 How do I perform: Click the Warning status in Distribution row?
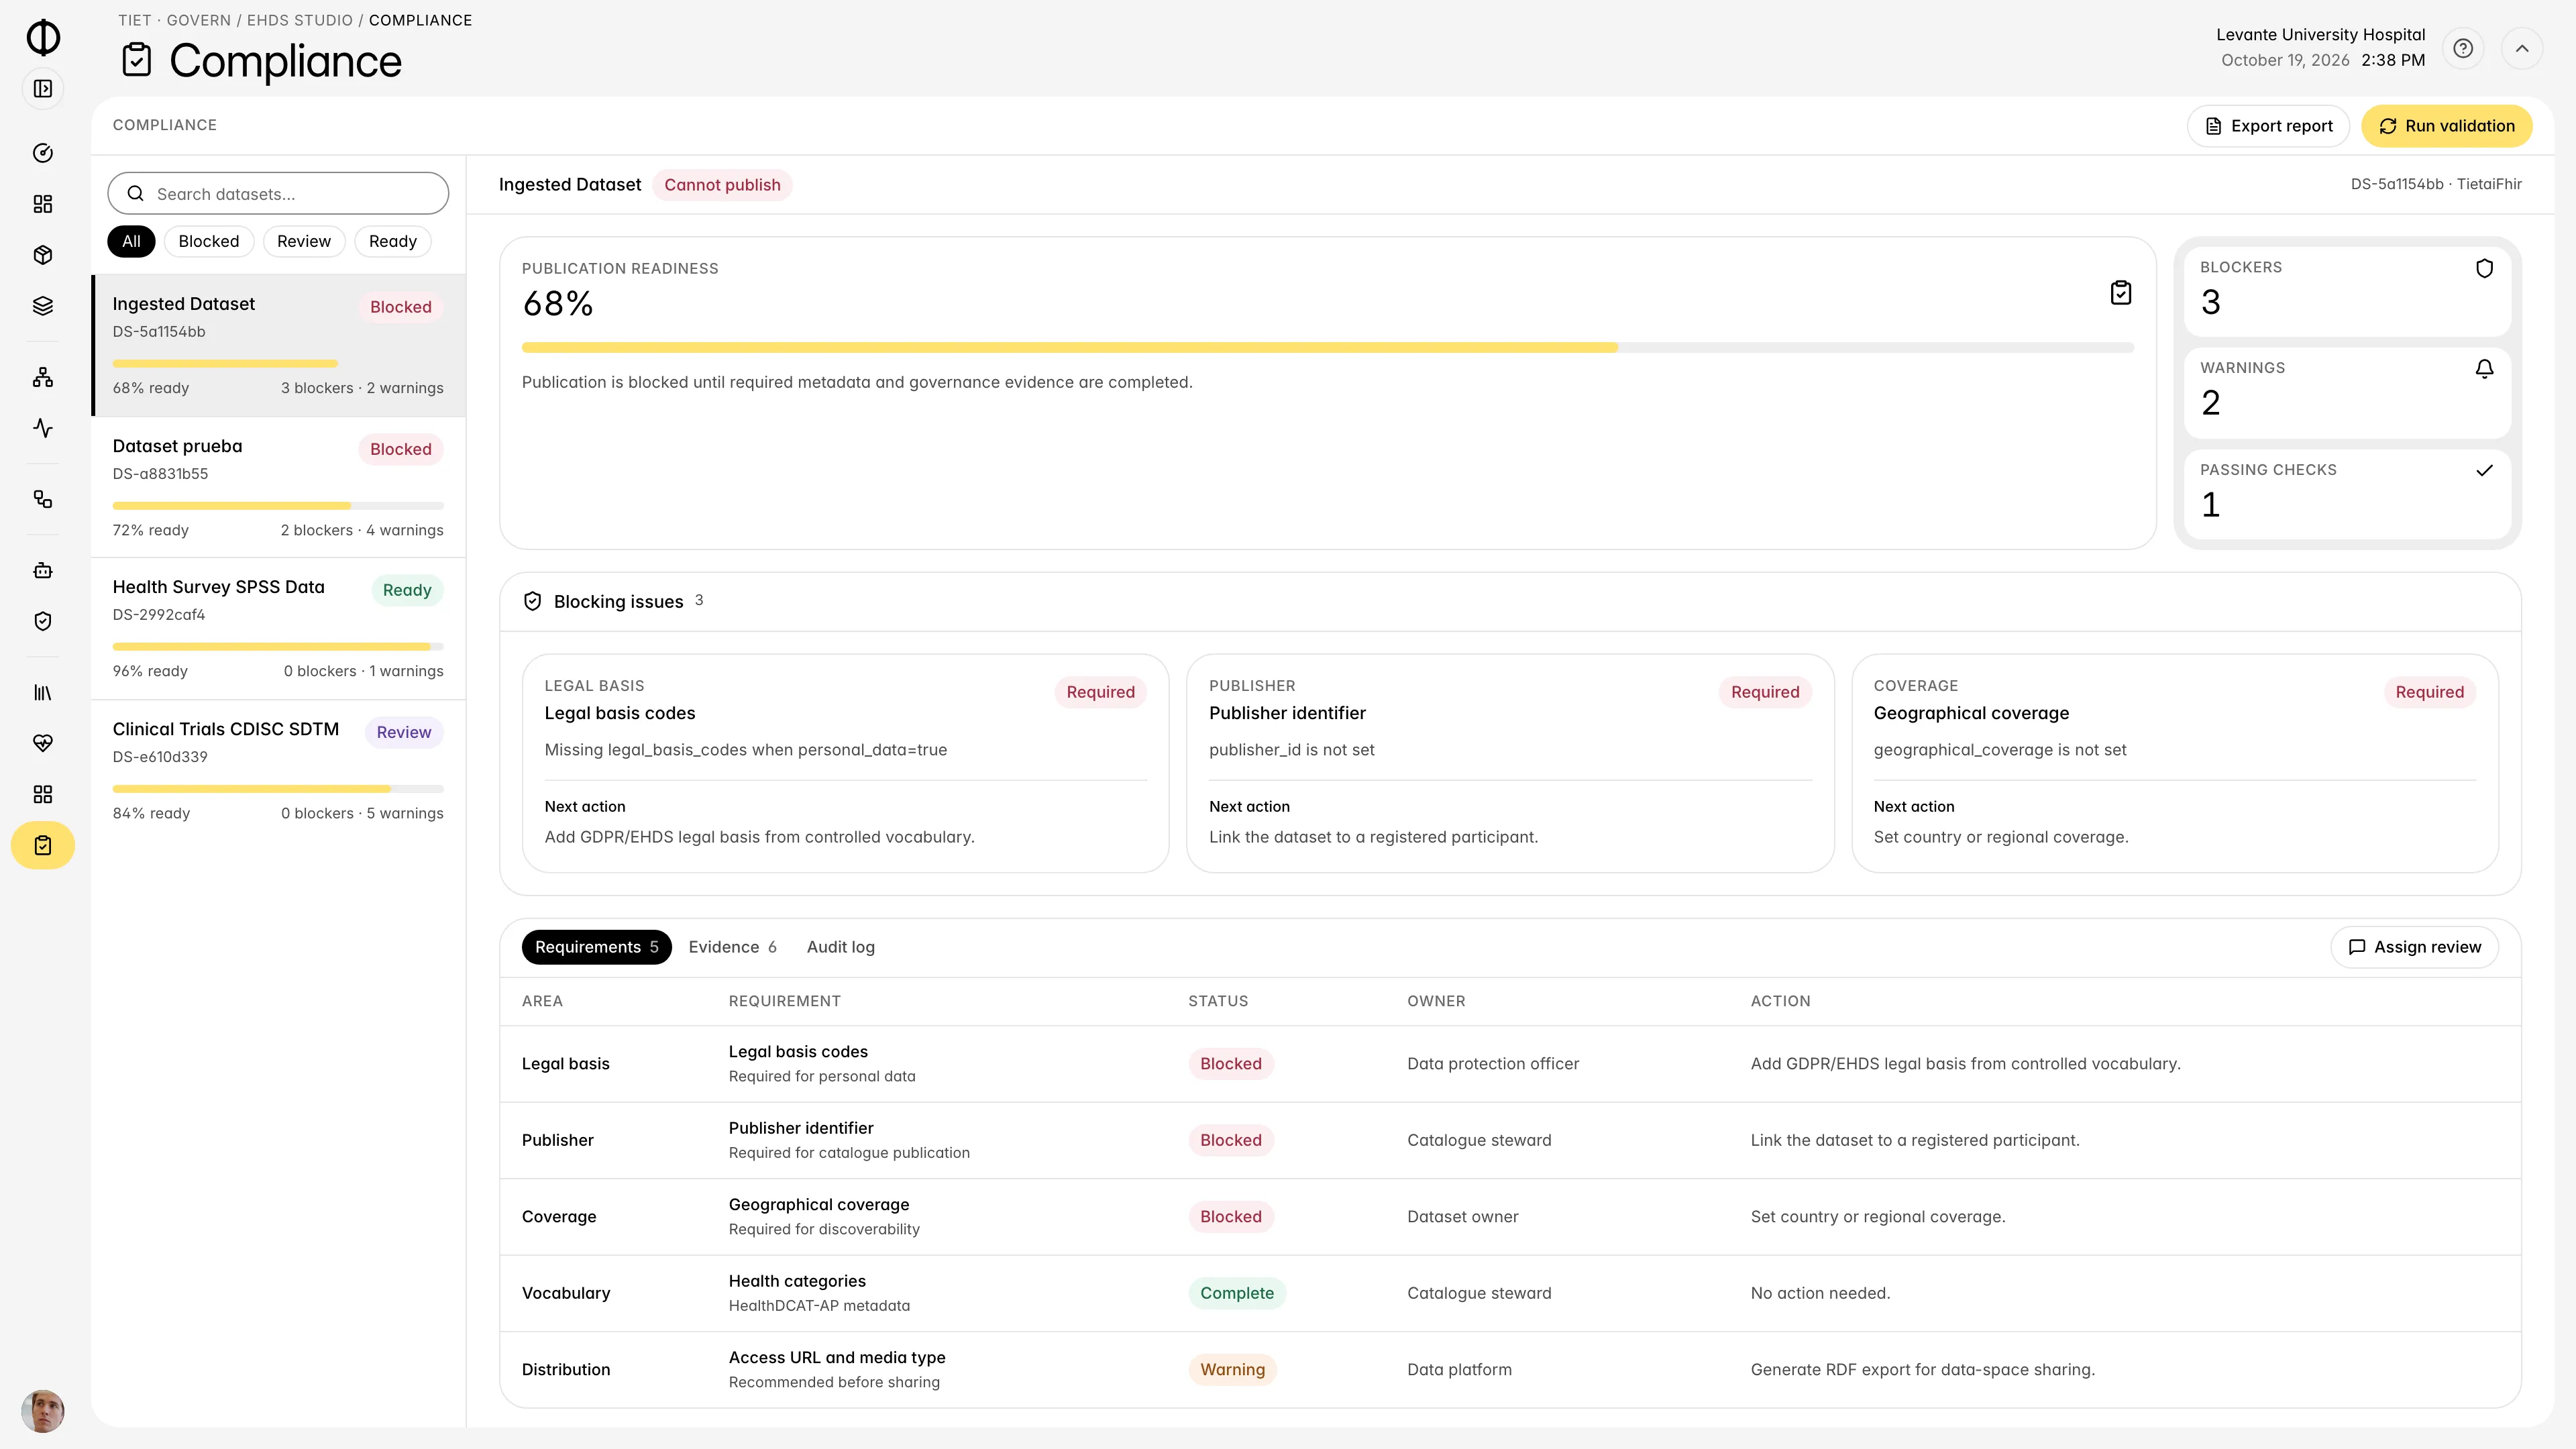tap(1232, 1370)
